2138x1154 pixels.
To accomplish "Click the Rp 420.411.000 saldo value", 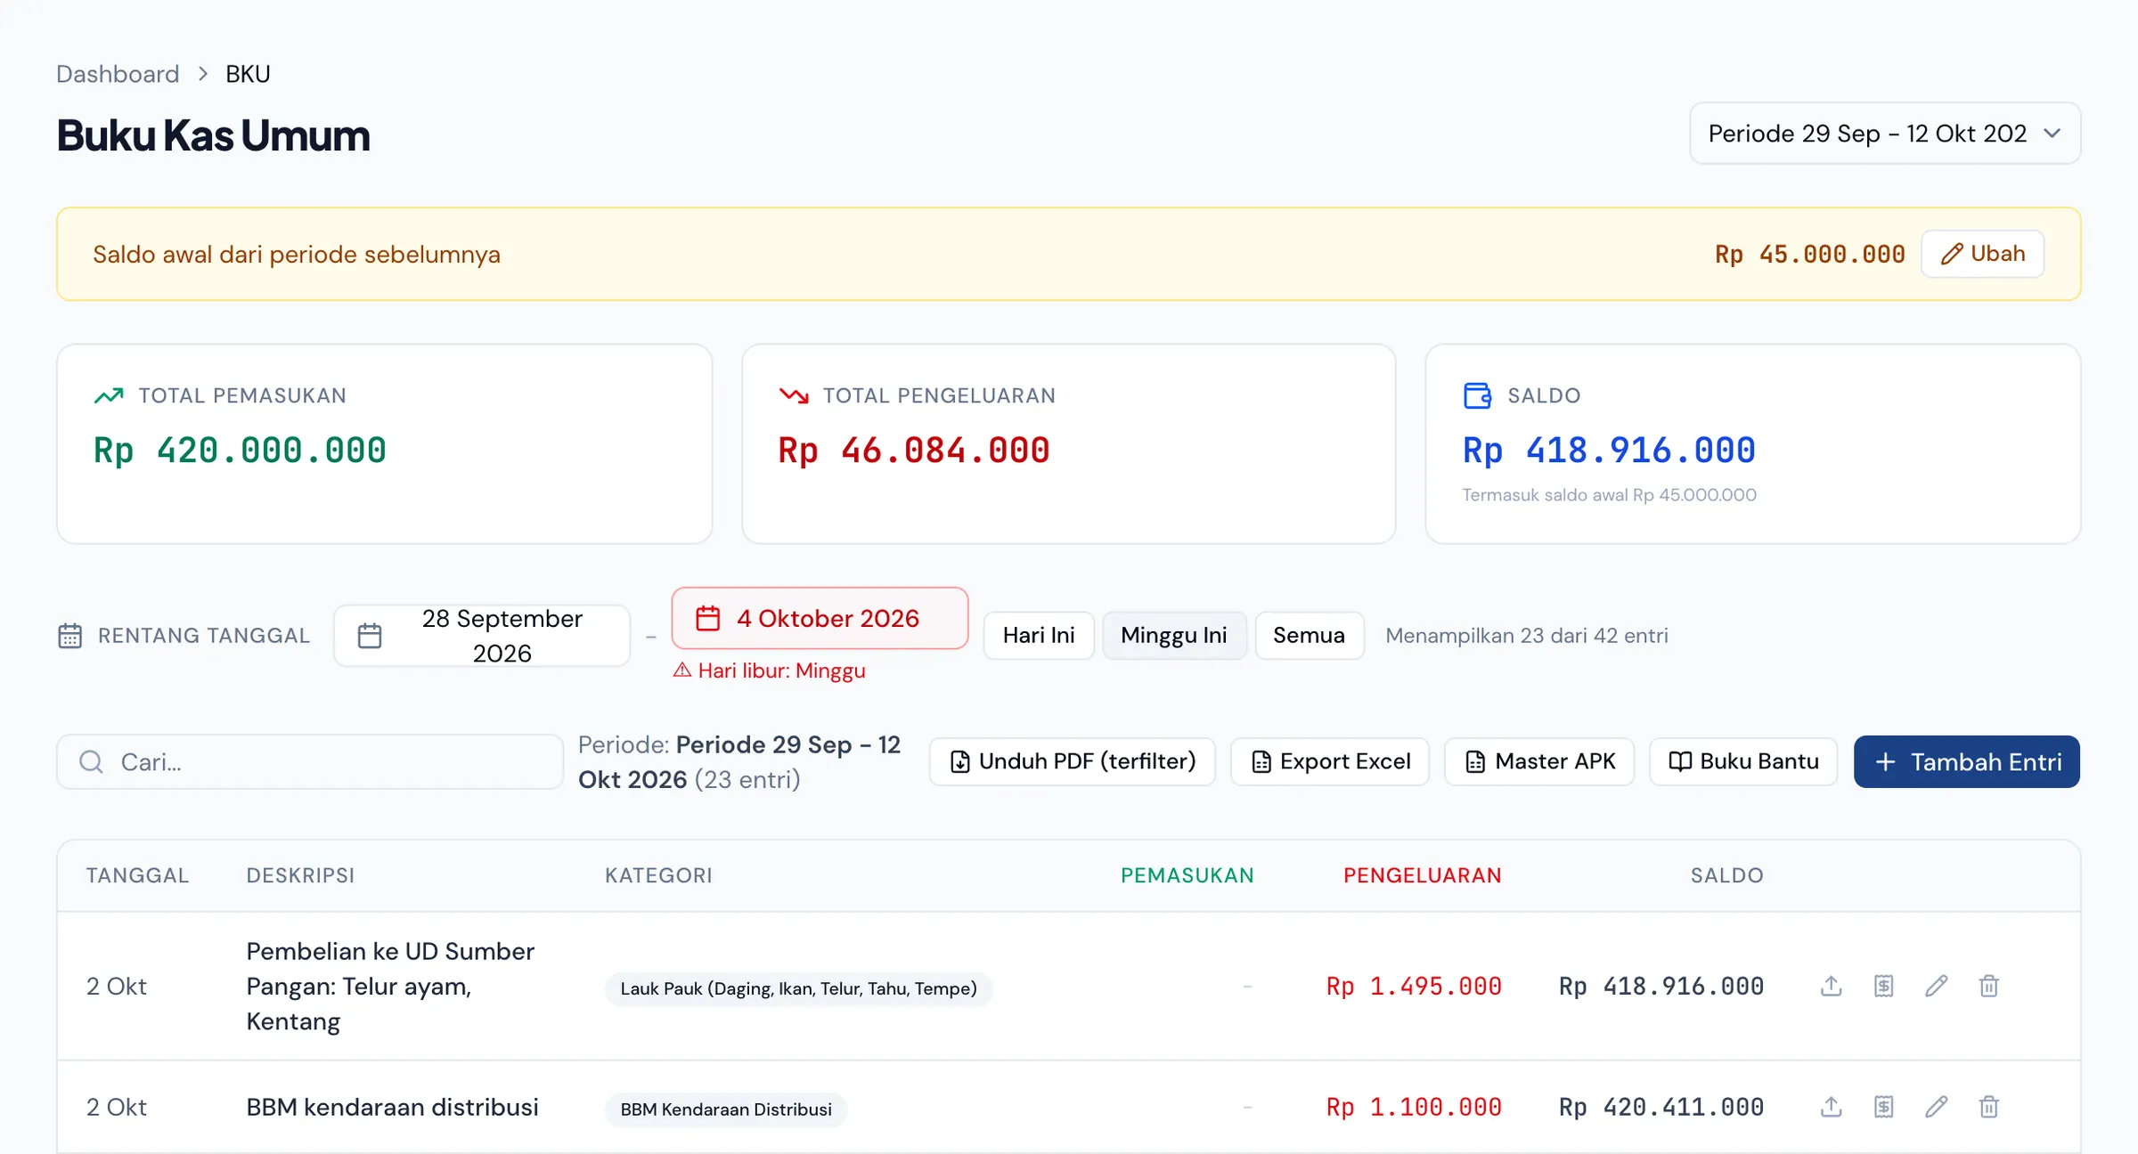I will click(1661, 1107).
